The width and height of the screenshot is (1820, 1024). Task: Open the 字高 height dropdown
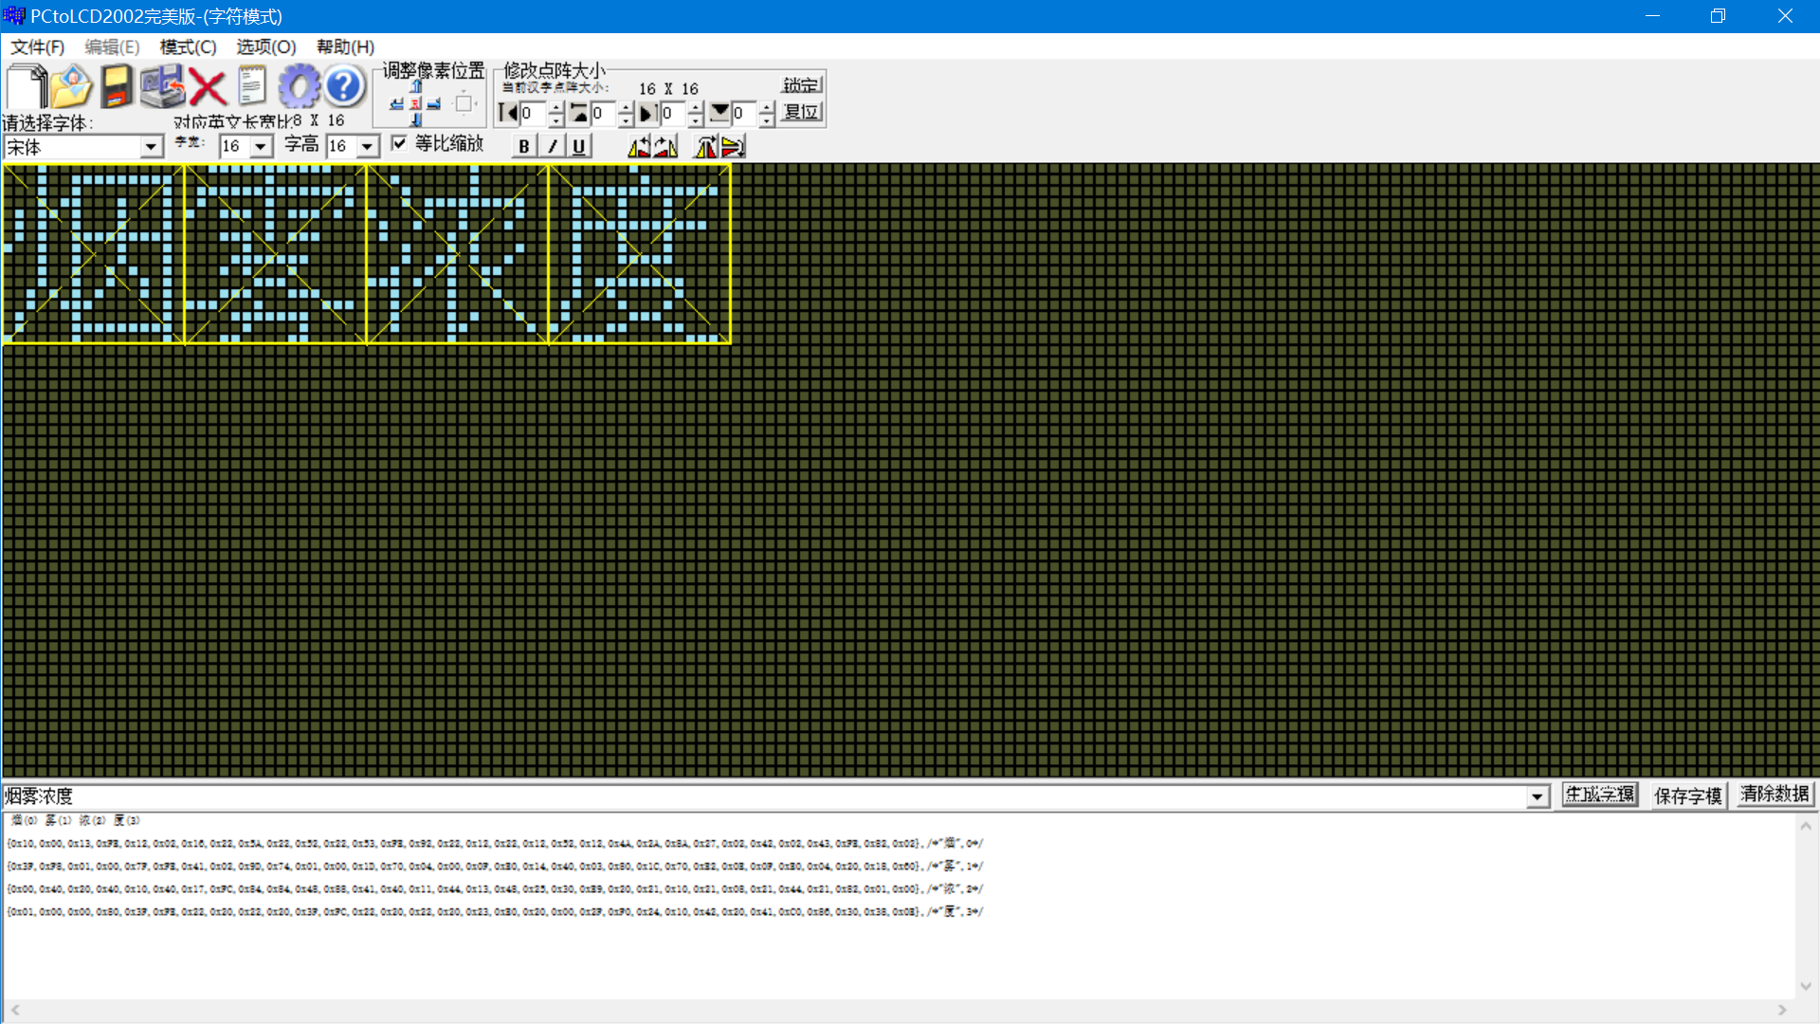click(x=369, y=146)
